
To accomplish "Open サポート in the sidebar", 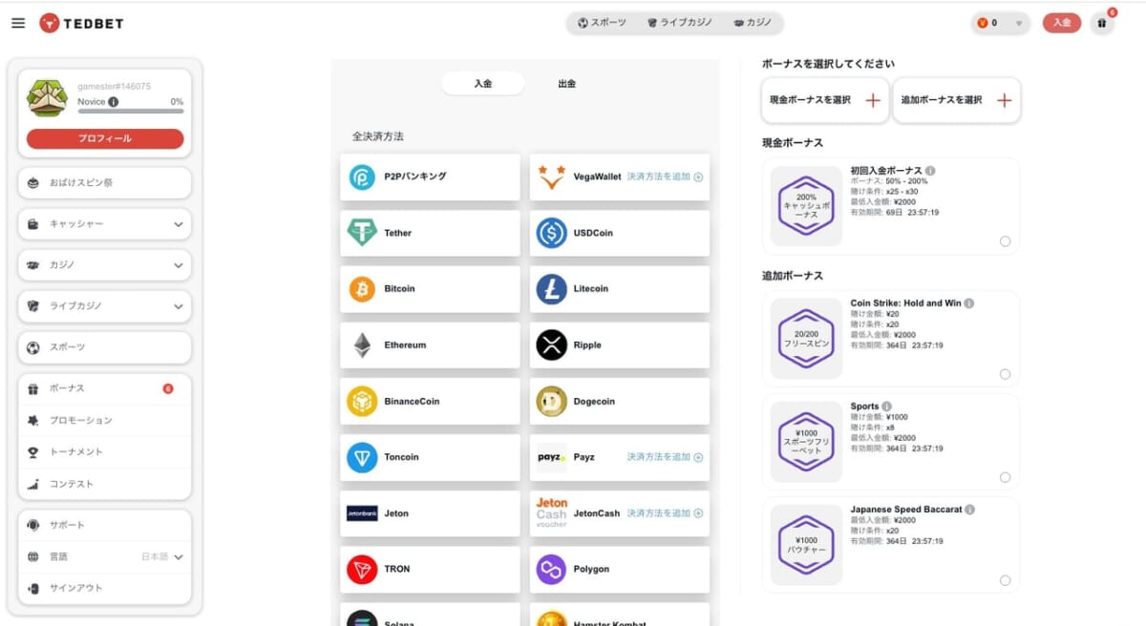I will (x=104, y=525).
